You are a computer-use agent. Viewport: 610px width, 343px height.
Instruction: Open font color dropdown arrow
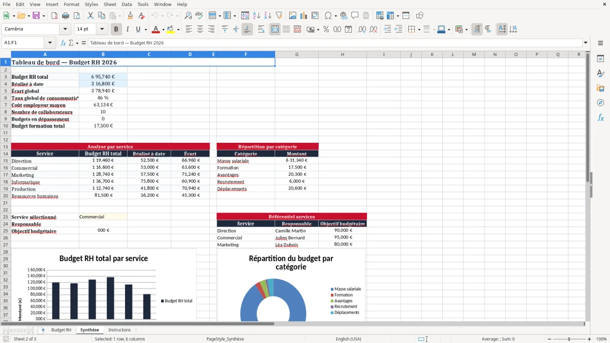click(x=163, y=29)
